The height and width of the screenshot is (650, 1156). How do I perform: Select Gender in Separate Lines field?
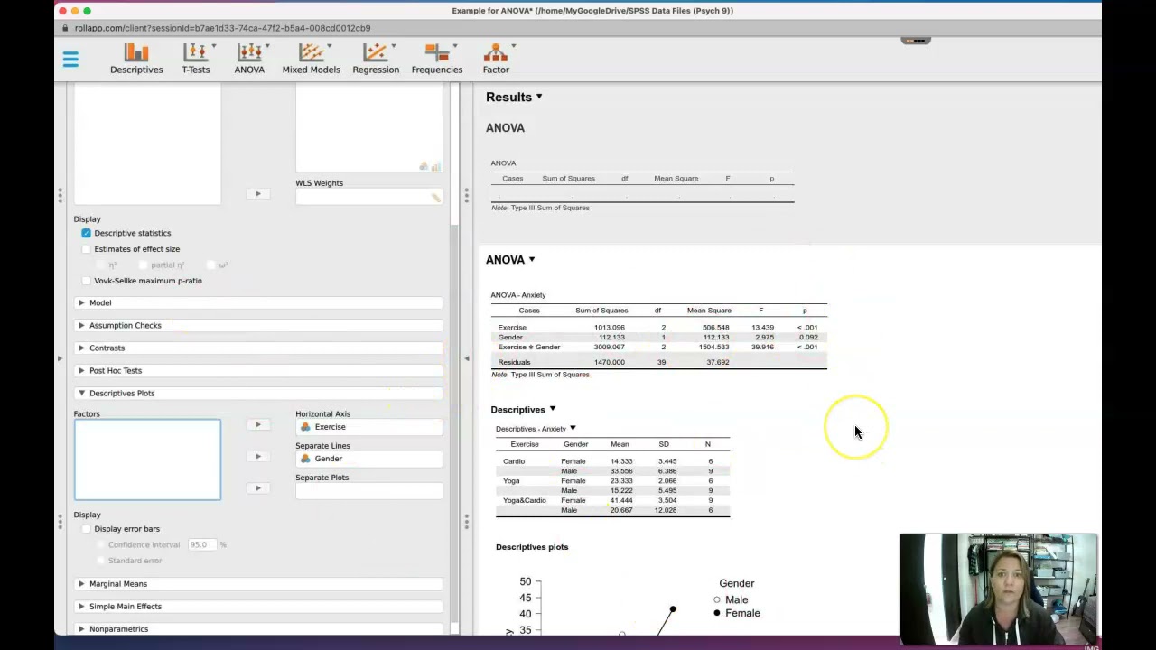point(369,459)
